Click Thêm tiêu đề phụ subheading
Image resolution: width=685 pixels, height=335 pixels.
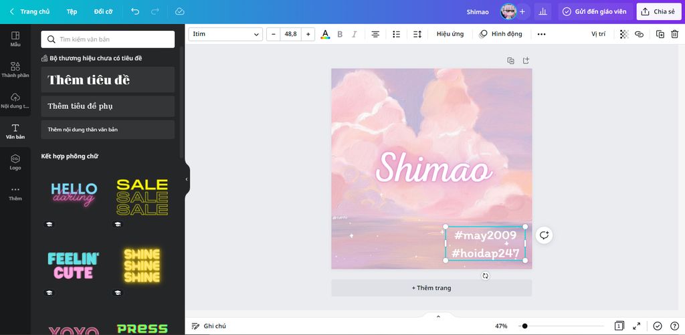(108, 106)
